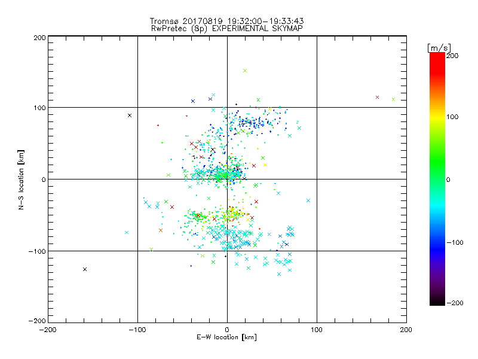Click the title line "Tromsø 20170819 19:32:00-19:33:43"
Viewport: 478px width, 359px height.
(226, 21)
